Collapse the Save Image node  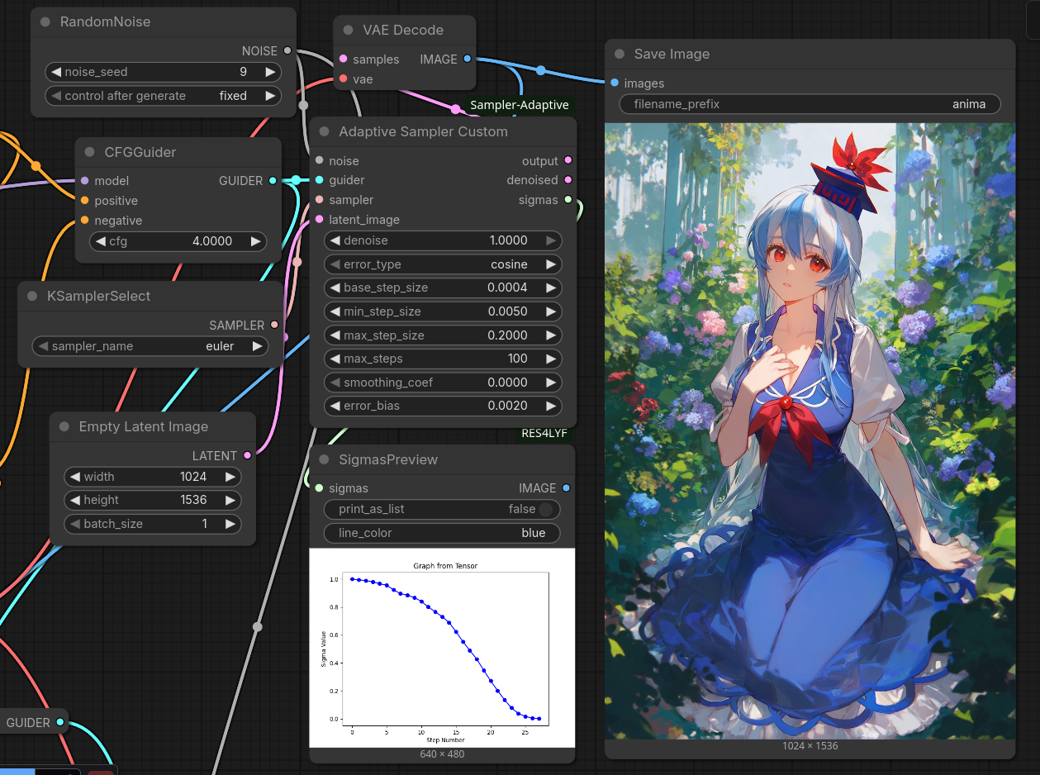pyautogui.click(x=620, y=54)
